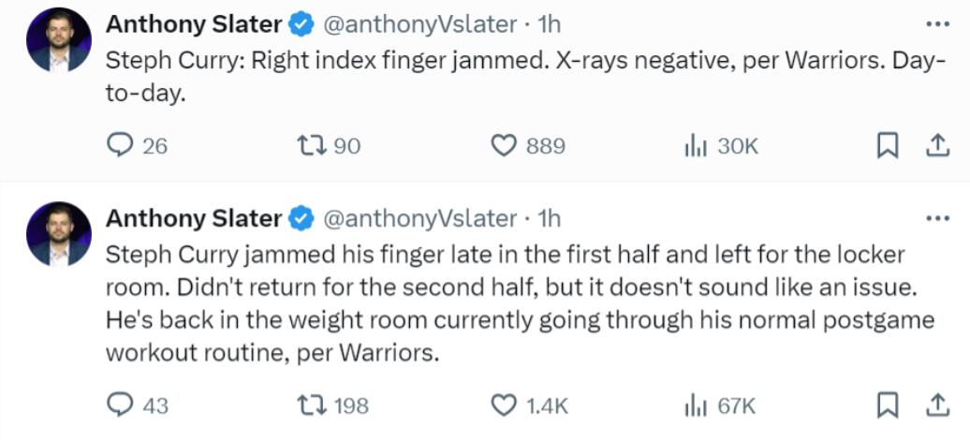The height and width of the screenshot is (440, 970).
Task: Open more options on the first tweet
Action: (936, 23)
